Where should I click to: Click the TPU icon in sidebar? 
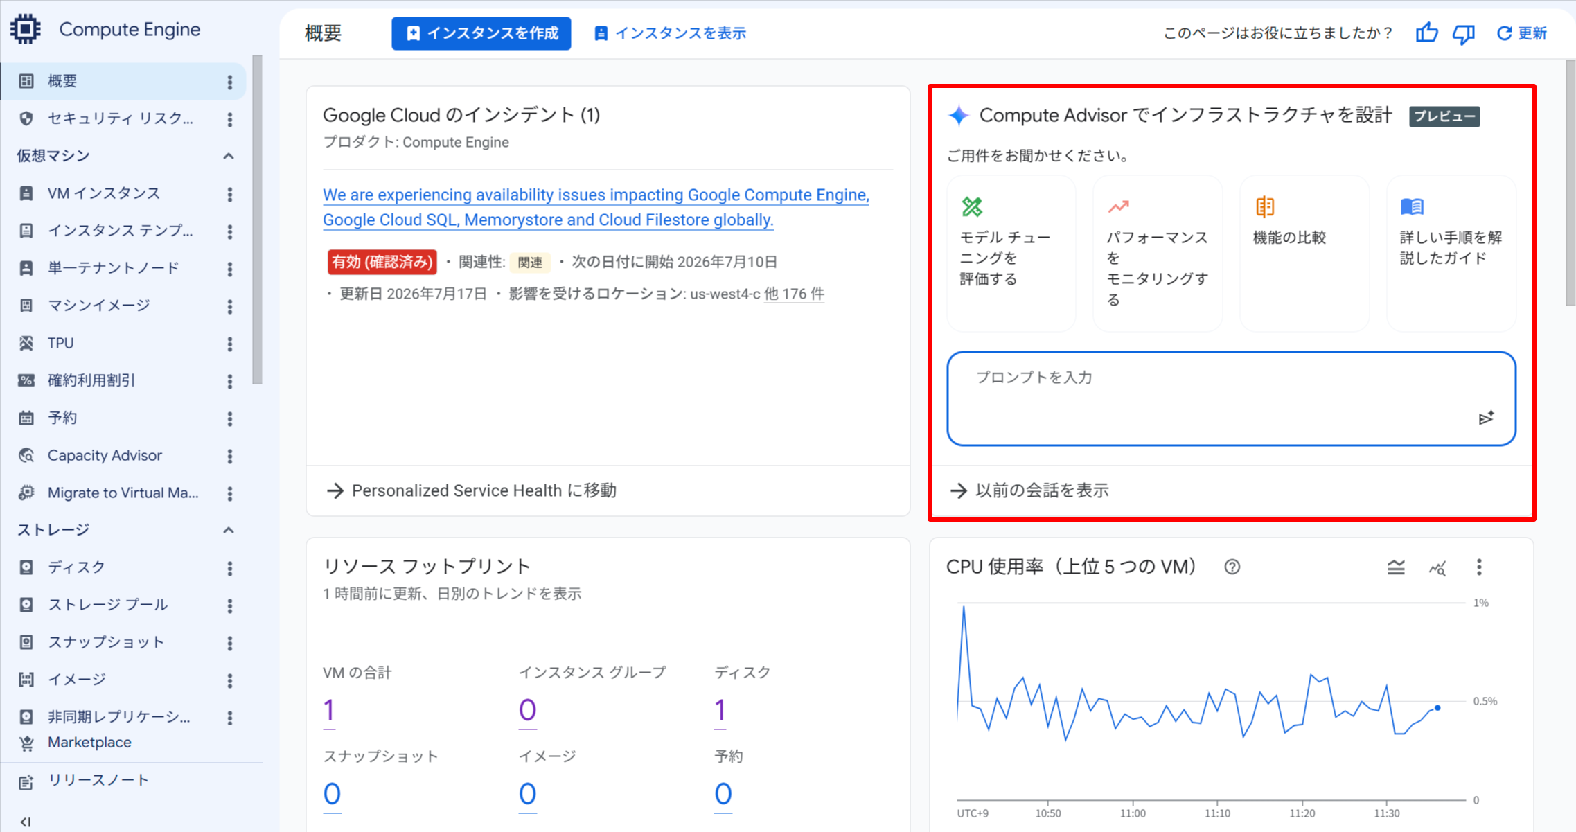(26, 343)
